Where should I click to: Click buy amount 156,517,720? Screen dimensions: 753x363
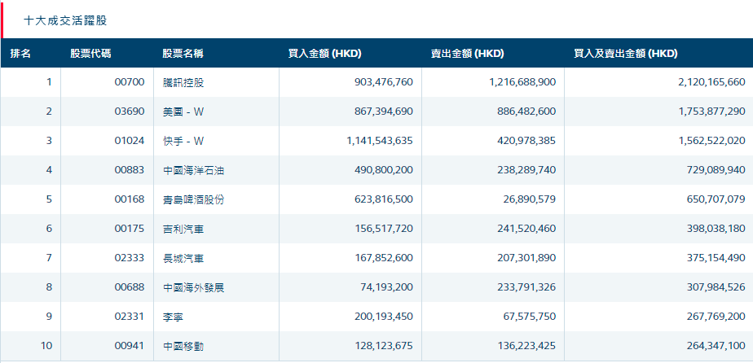pyautogui.click(x=384, y=229)
